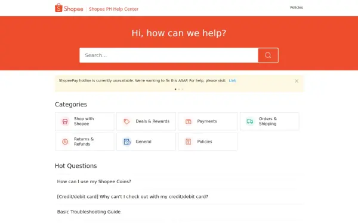Open Policies link in top header

pyautogui.click(x=297, y=8)
